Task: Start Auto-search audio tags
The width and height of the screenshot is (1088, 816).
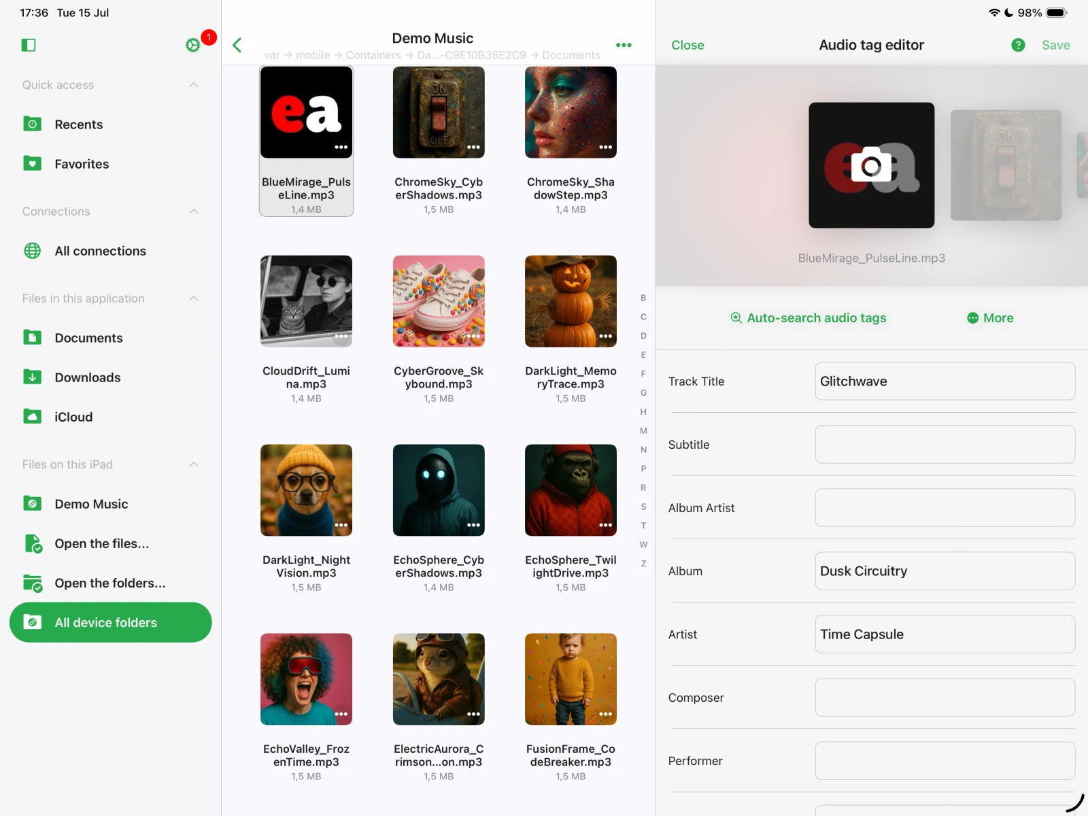Action: (x=808, y=318)
